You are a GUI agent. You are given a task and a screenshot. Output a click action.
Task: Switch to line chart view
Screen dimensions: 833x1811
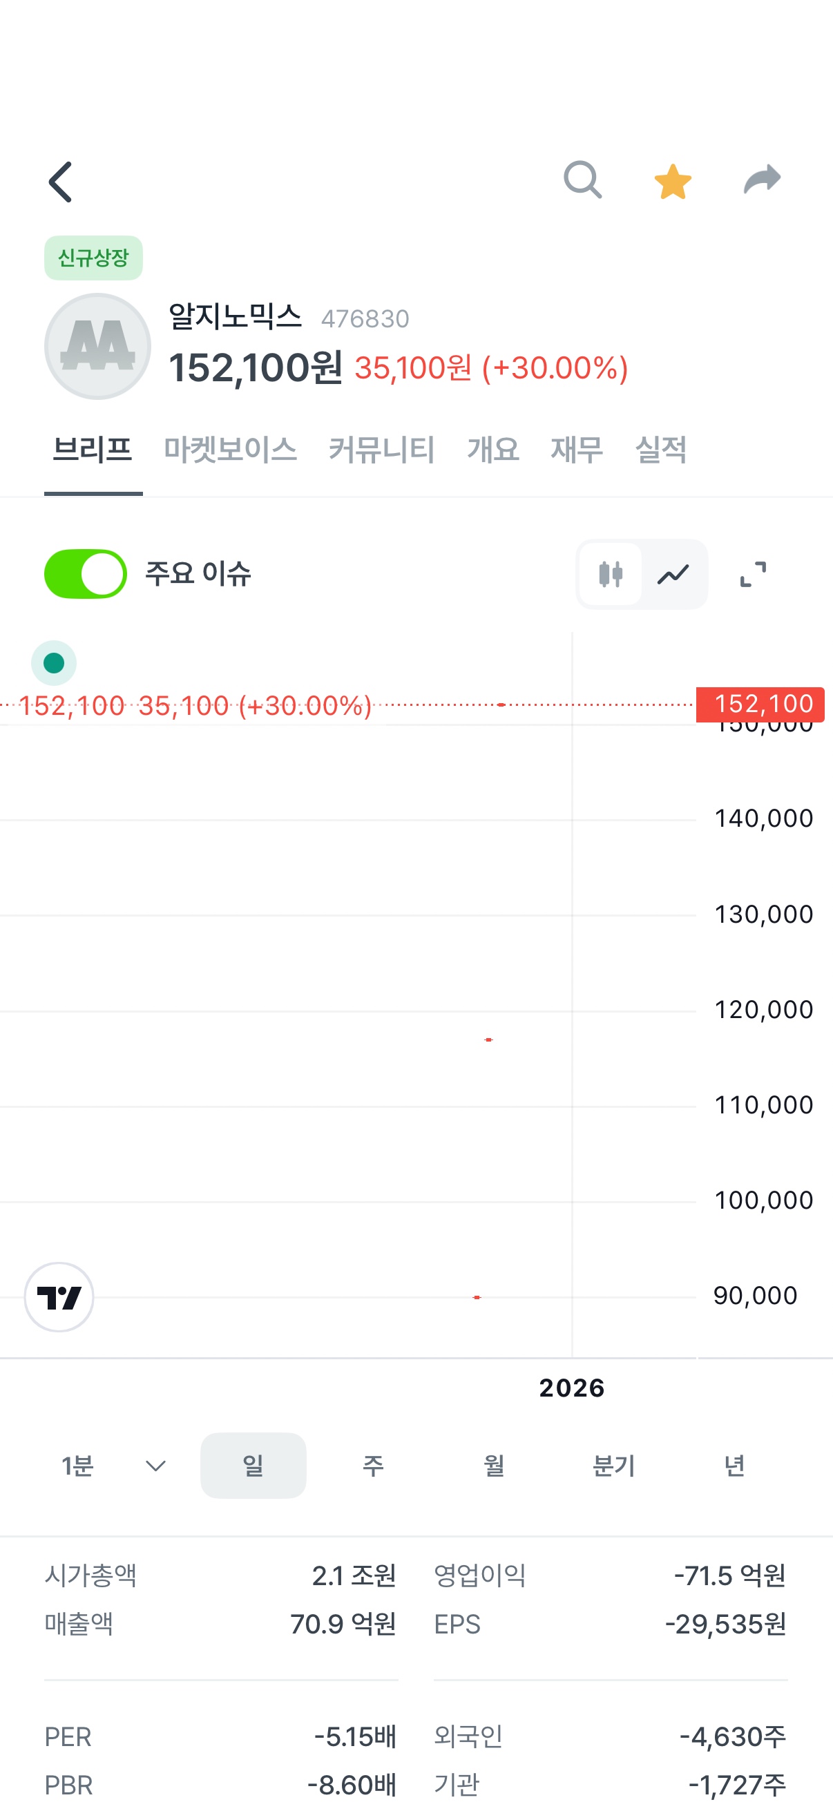click(673, 575)
